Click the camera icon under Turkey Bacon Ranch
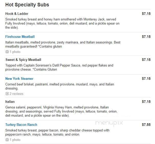This screenshot has height=144, width=155. (x=7, y=140)
